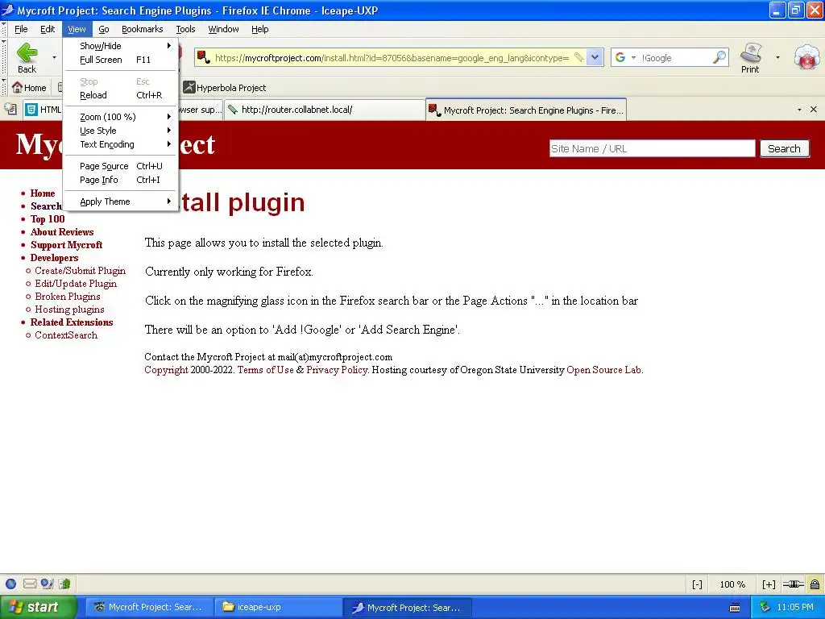
Task: Click the Mycroft Search button
Action: (x=784, y=148)
